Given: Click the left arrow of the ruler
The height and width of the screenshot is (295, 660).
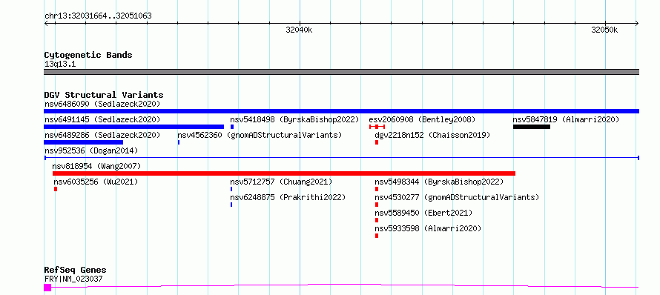Looking at the screenshot, I should pyautogui.click(x=46, y=23).
